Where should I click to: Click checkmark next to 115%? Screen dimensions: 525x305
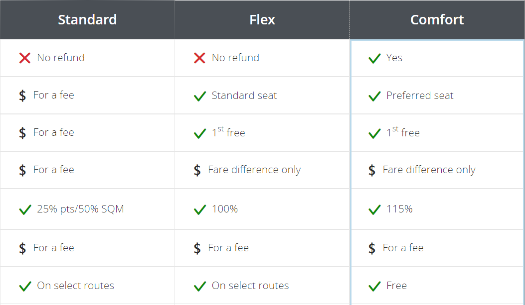coord(374,210)
